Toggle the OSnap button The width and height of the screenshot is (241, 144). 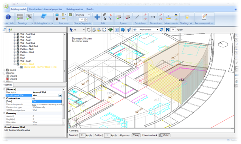click(136, 135)
